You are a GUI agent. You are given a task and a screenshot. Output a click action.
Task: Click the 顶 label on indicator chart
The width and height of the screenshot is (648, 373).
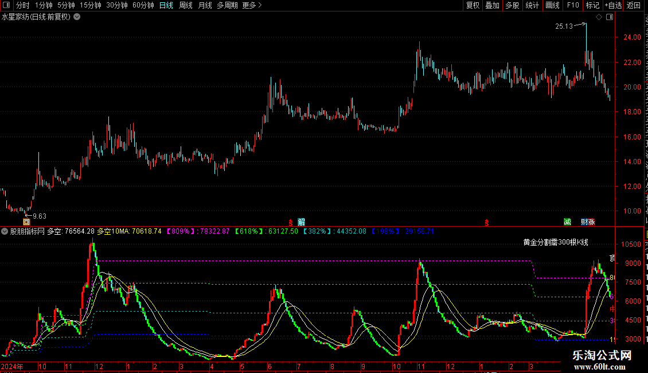pos(612,258)
